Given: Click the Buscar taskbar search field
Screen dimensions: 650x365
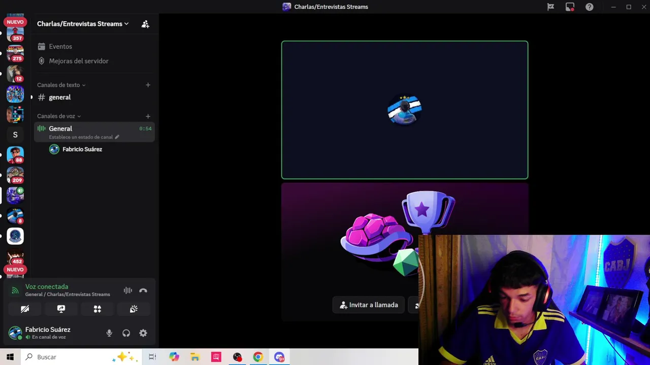Looking at the screenshot, I should tap(81, 357).
